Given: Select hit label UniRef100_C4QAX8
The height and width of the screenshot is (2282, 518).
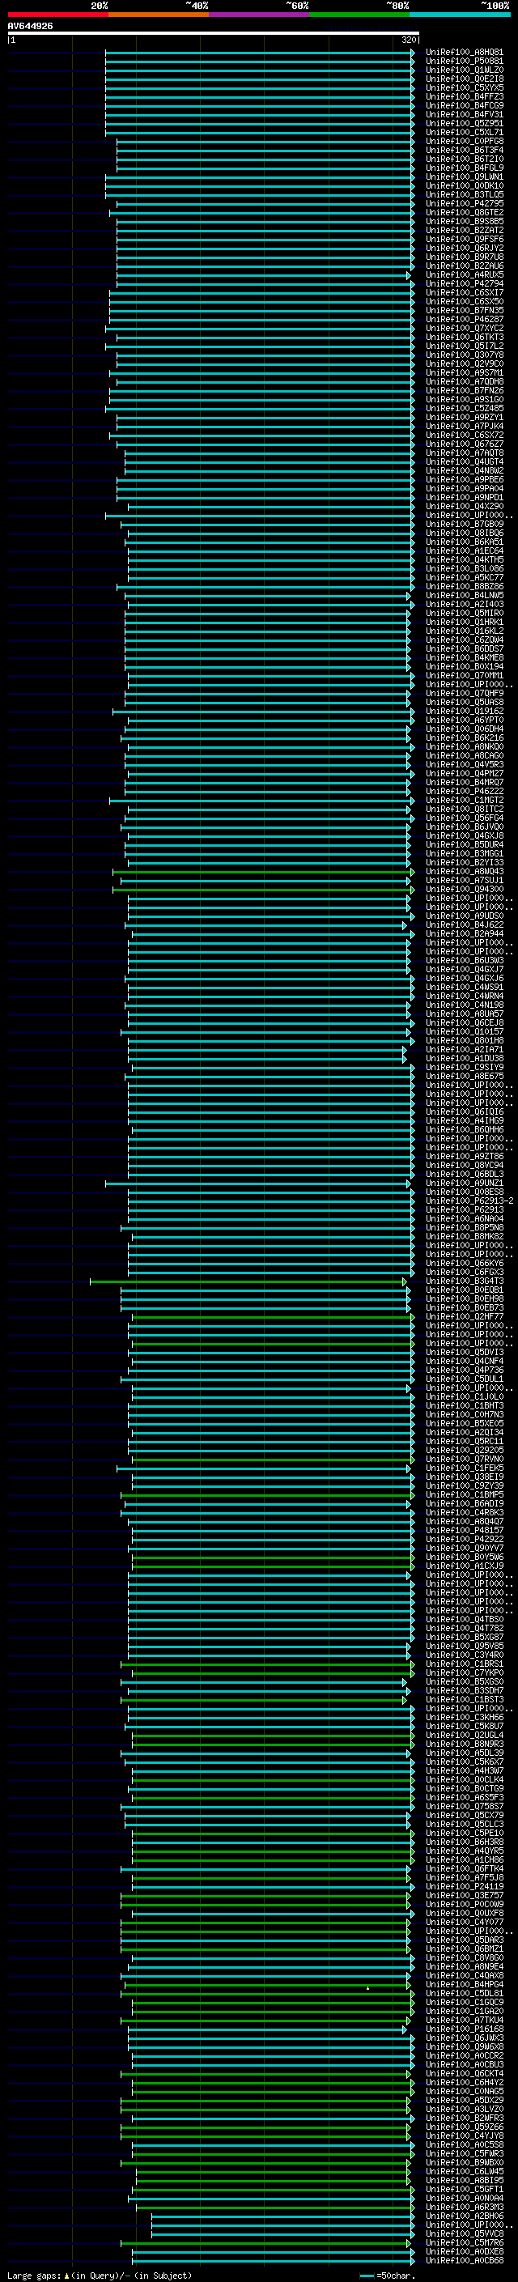Looking at the screenshot, I should click(465, 1974).
